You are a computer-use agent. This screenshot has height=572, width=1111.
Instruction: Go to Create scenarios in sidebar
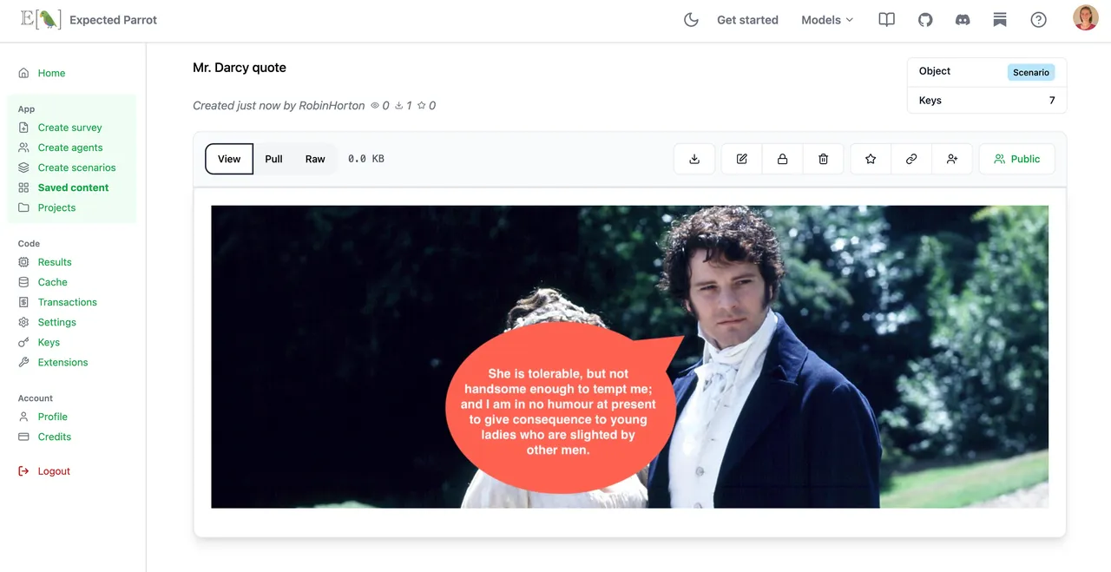(x=76, y=168)
